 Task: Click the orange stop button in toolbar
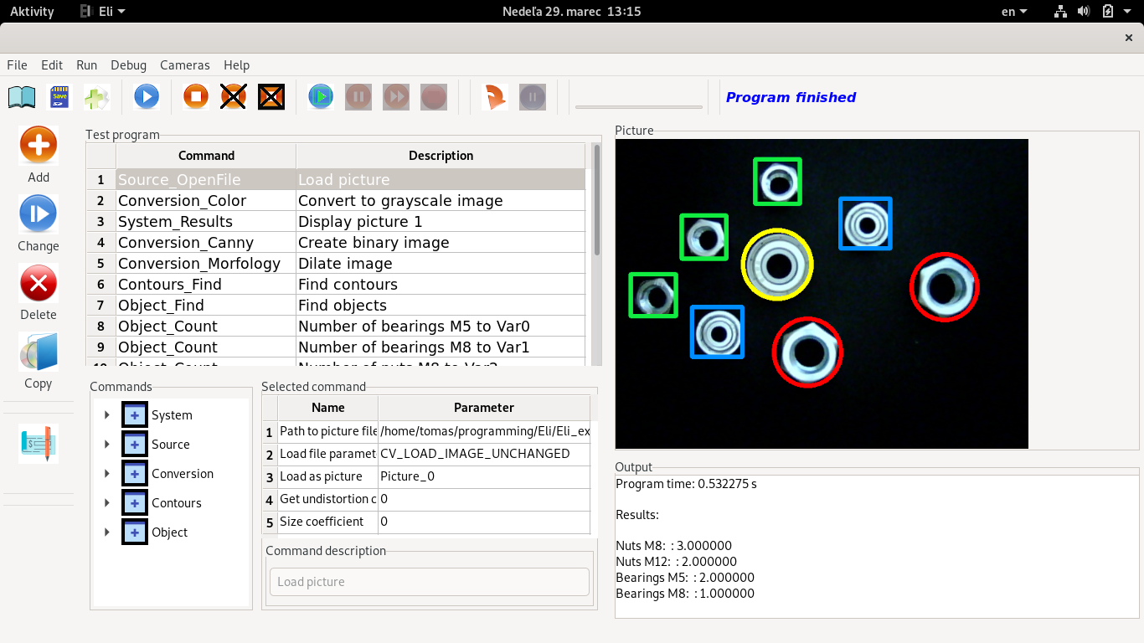[x=196, y=97]
